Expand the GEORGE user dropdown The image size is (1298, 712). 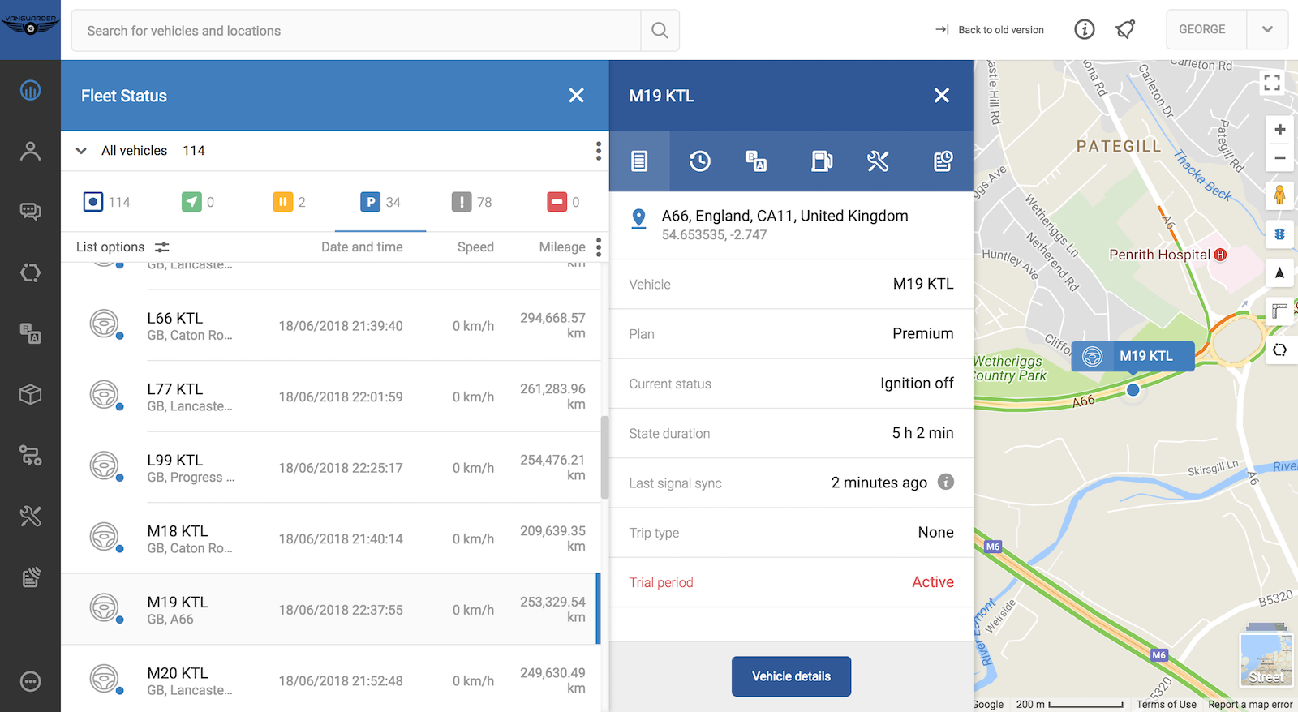click(x=1267, y=30)
